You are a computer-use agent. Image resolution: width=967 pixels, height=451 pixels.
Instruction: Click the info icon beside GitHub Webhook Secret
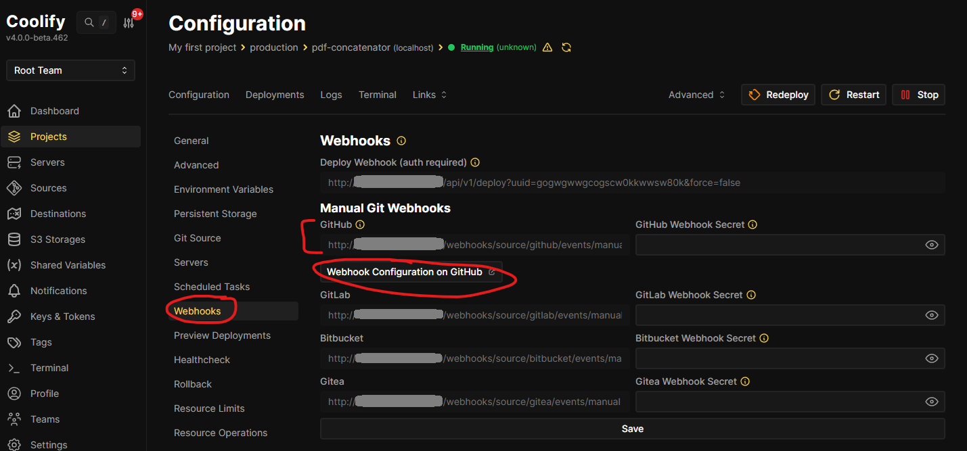click(752, 224)
